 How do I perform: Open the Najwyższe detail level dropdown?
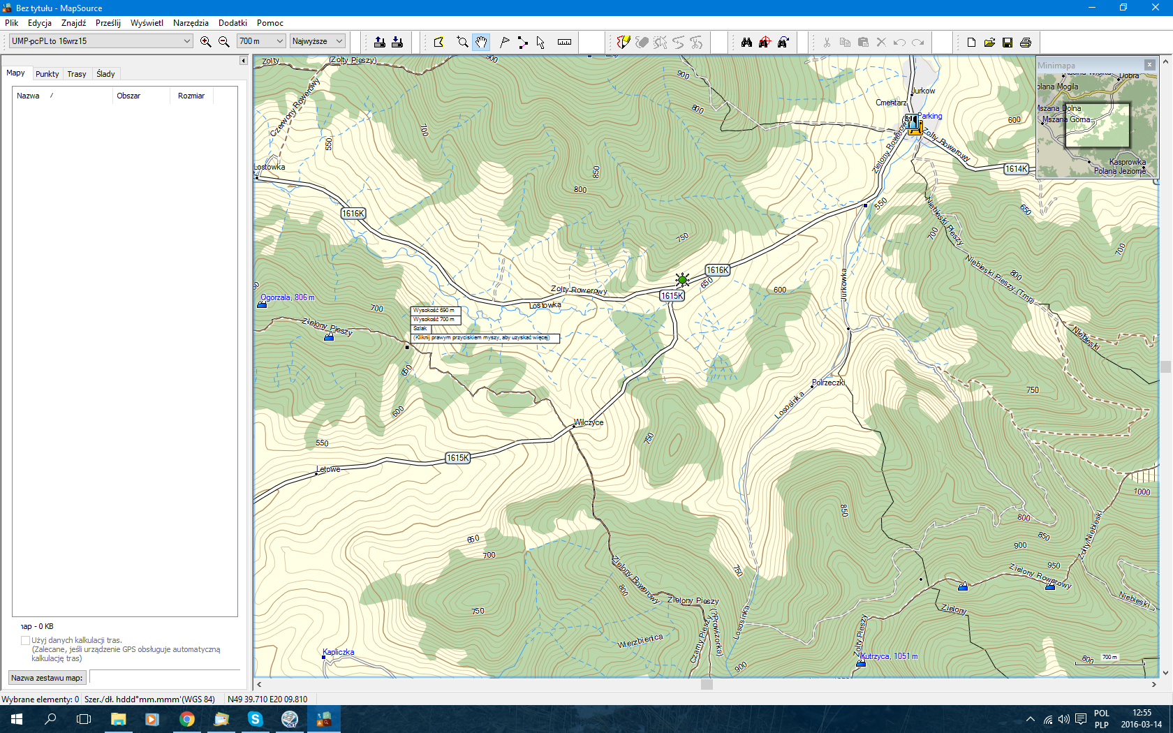click(x=318, y=41)
